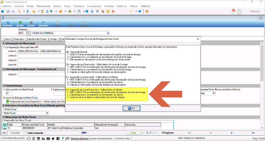The height and width of the screenshot is (141, 265).
Task: Open the Relatórios menu
Action: pyautogui.click(x=122, y=6)
